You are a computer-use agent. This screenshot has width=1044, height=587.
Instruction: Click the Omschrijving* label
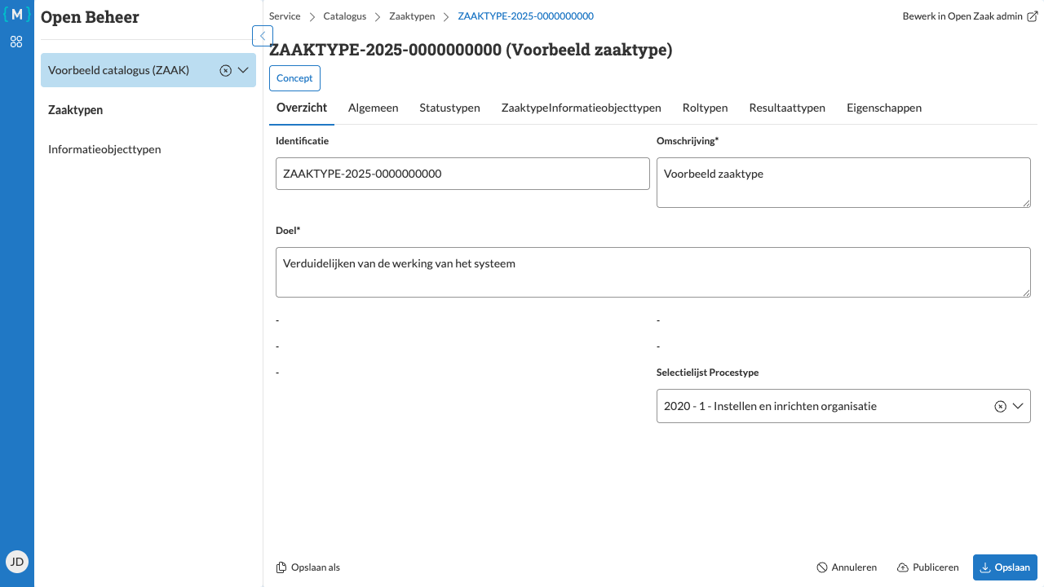[x=688, y=141]
